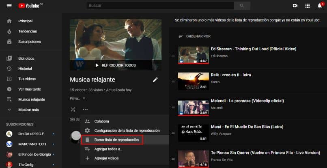
Task: Click the search input field
Action: pyautogui.click(x=160, y=6)
